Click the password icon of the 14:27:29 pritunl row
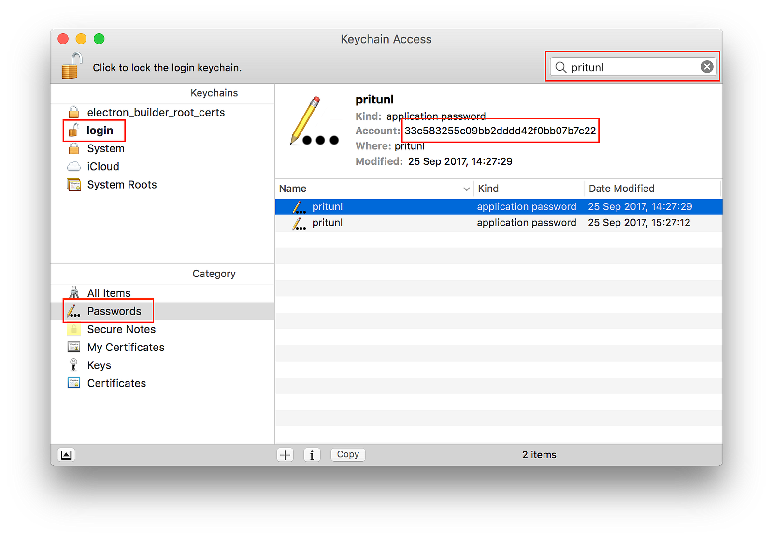773x538 pixels. 299,207
